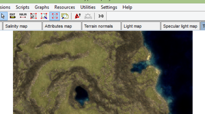The image size is (205, 114).
Task: Show the Utilities menu
Action: [x=88, y=7]
